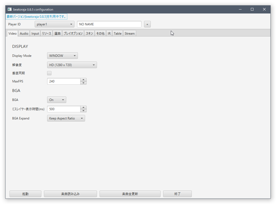Open the Input tab
The width and height of the screenshot is (276, 204).
click(35, 34)
